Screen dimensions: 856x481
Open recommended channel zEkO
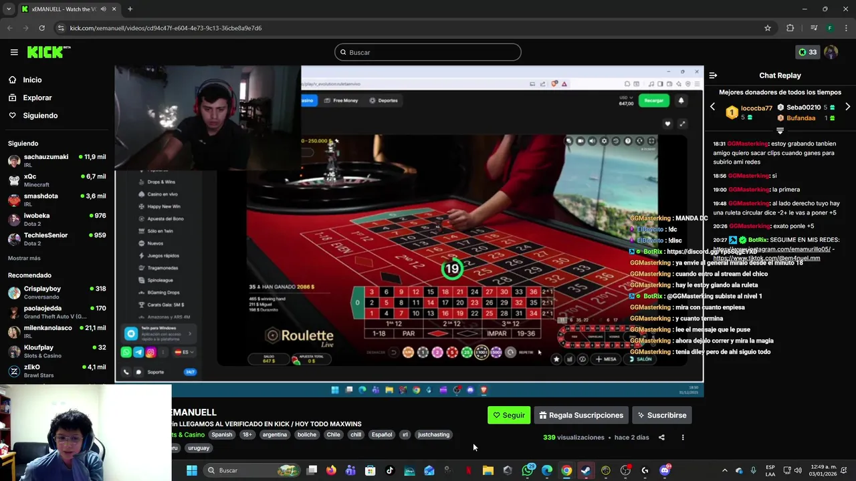point(57,371)
